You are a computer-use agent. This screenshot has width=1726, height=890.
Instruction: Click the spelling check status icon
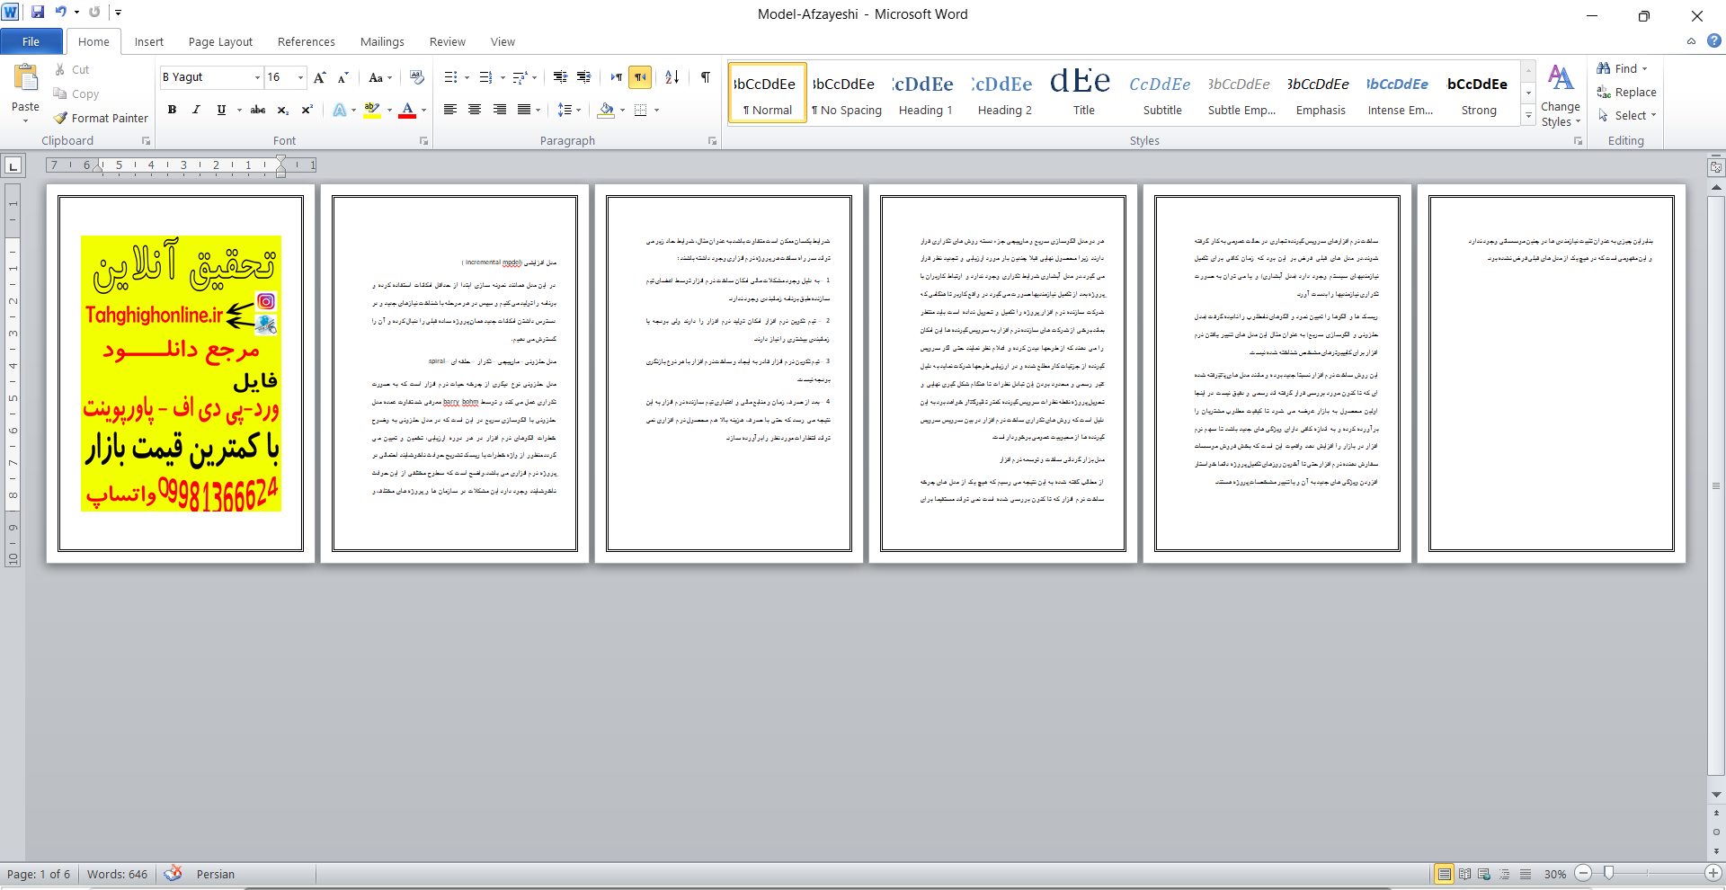tap(173, 873)
